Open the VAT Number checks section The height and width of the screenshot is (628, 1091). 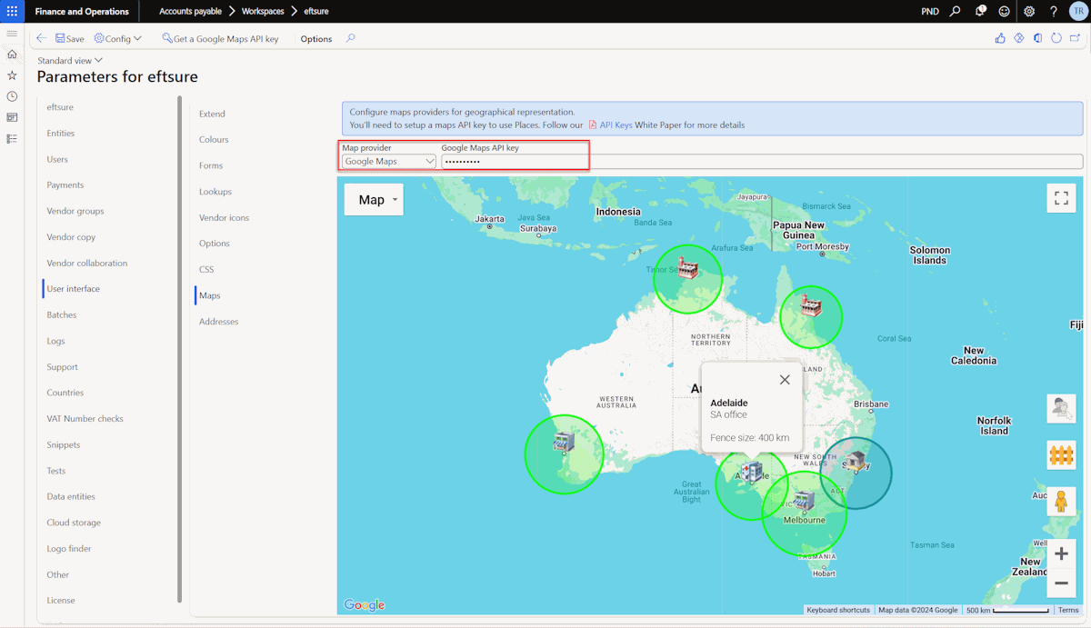point(85,419)
